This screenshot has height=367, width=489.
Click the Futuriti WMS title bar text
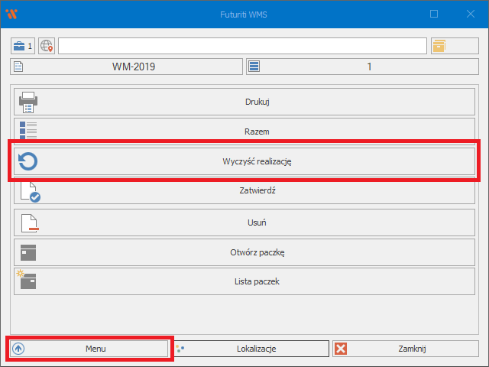244,14
